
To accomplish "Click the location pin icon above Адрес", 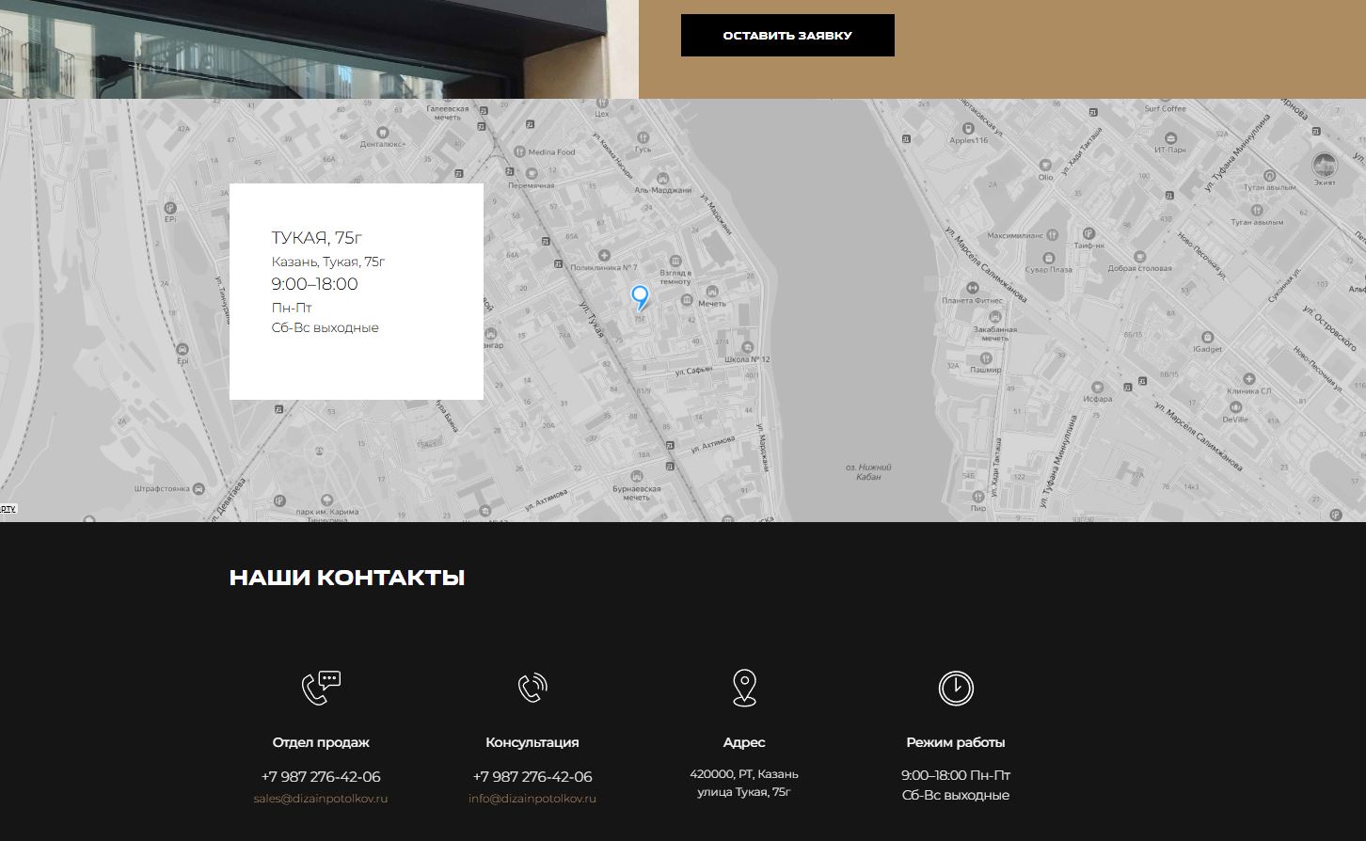I will point(744,688).
